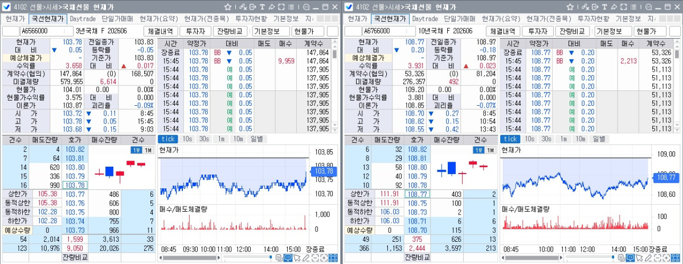This screenshot has width=683, height=264.
Task: Click fit-all view icon in left chart toolbar
Action: pos(333,258)
